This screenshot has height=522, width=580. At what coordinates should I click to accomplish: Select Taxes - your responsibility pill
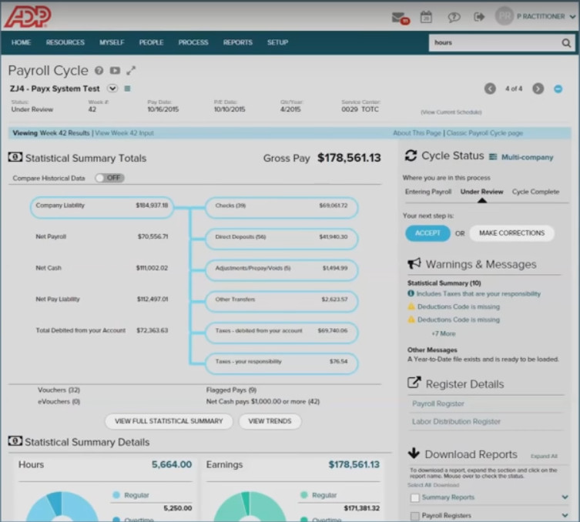pos(281,363)
